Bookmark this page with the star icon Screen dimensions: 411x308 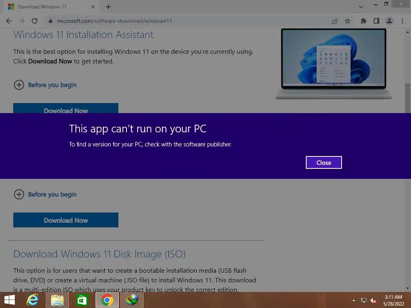(x=348, y=21)
